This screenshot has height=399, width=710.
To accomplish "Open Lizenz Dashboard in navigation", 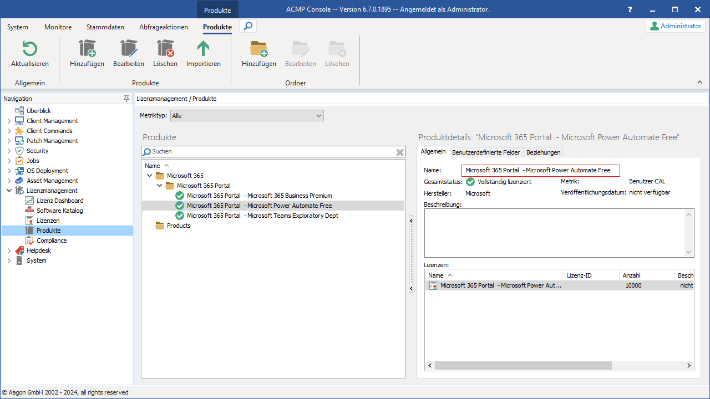I will point(59,201).
